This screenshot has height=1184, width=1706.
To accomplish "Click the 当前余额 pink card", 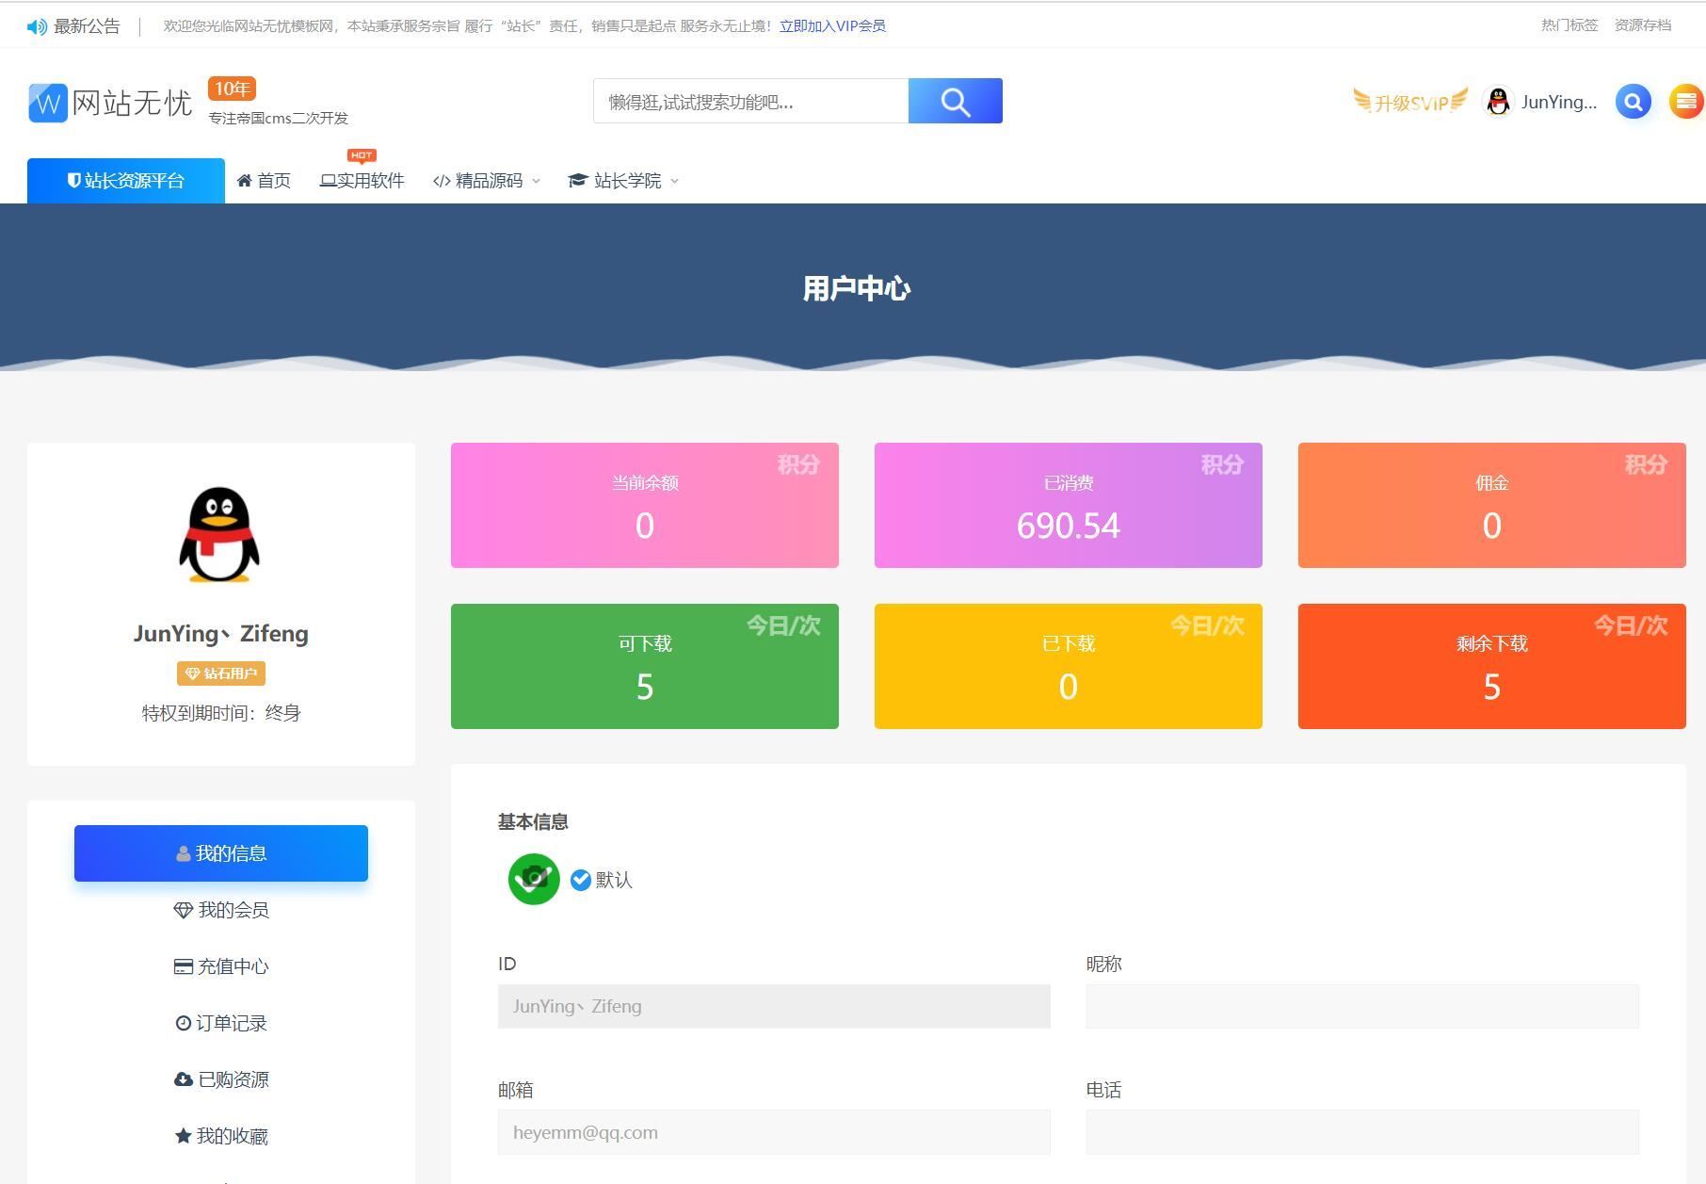I will pos(645,506).
